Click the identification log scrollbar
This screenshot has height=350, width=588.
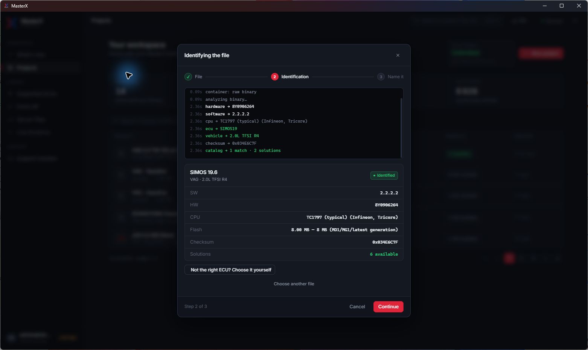click(401, 127)
